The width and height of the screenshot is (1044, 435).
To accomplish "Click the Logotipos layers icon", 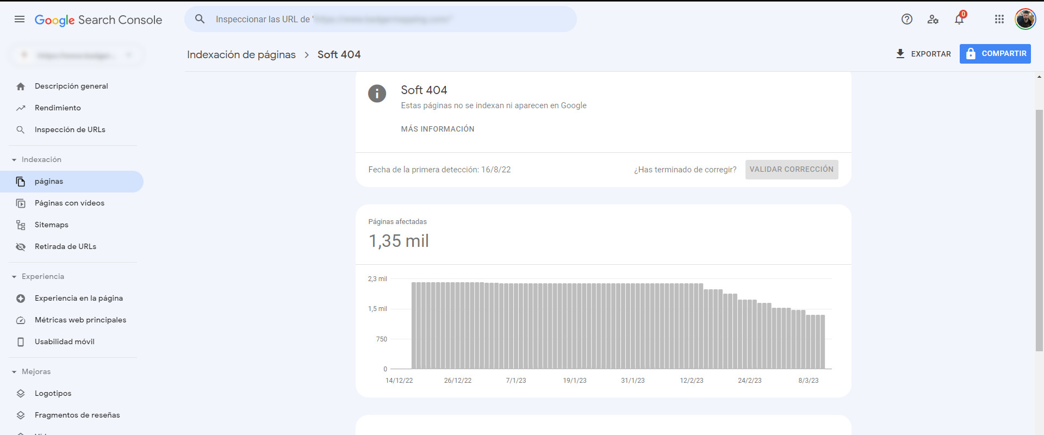I will (x=21, y=394).
